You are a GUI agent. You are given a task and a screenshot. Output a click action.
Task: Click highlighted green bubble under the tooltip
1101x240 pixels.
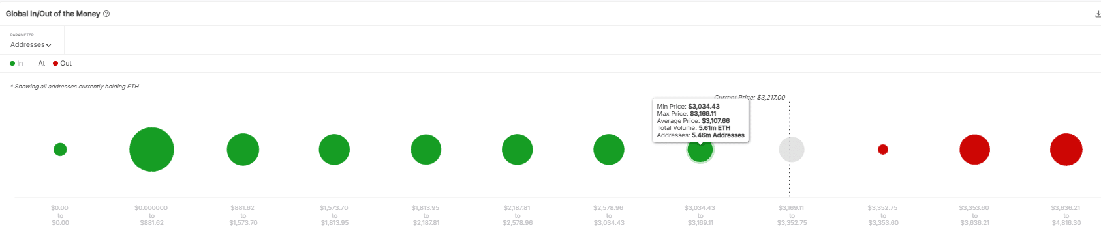tap(700, 151)
